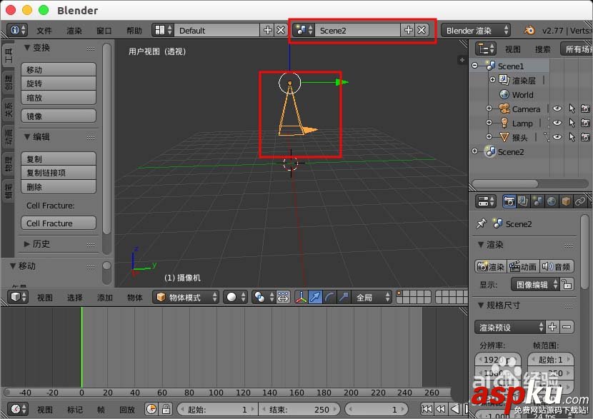593x419 pixels.
Task: Click the 移动 button
Action: pyautogui.click(x=59, y=69)
